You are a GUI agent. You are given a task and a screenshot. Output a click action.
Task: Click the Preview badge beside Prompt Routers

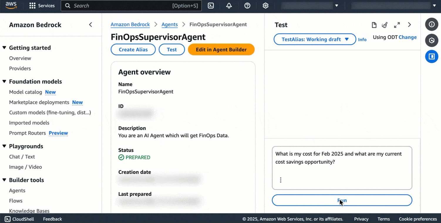(58, 133)
